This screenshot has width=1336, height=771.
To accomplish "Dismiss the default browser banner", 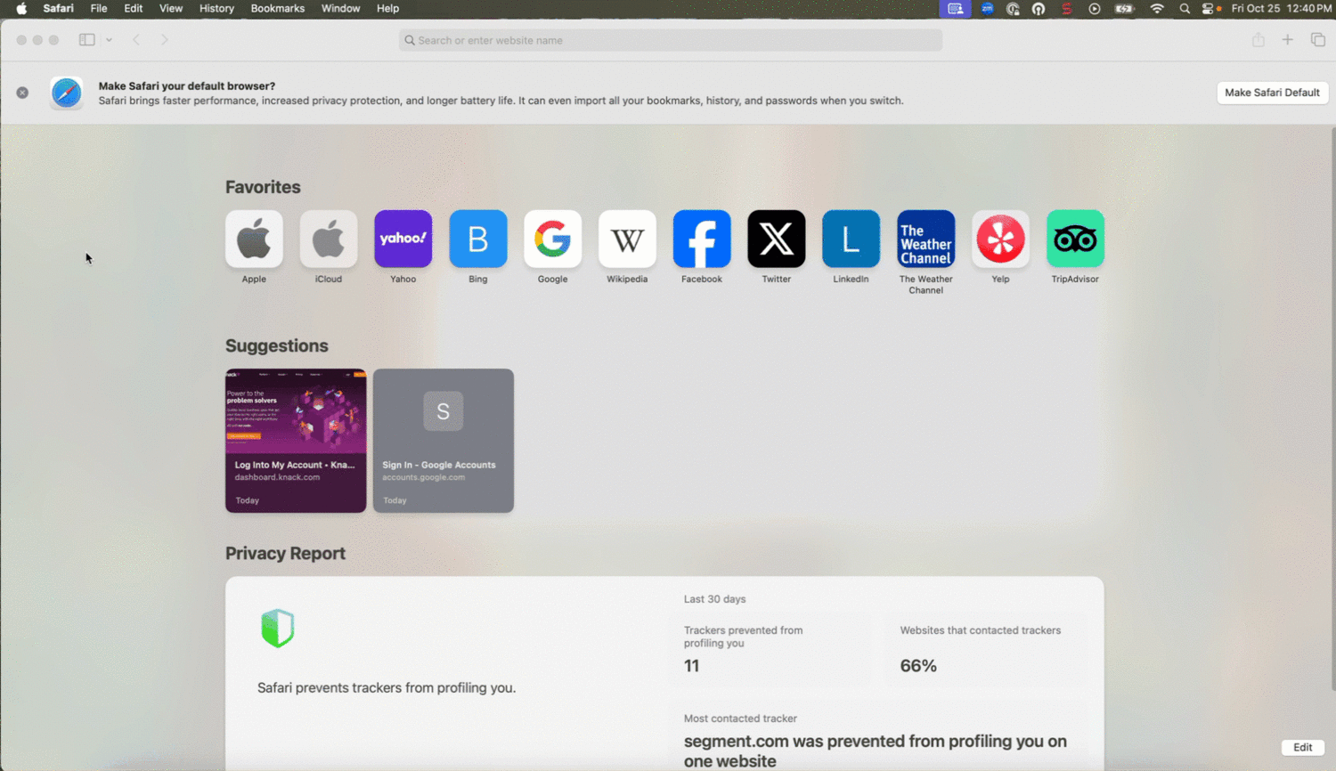I will (x=22, y=93).
